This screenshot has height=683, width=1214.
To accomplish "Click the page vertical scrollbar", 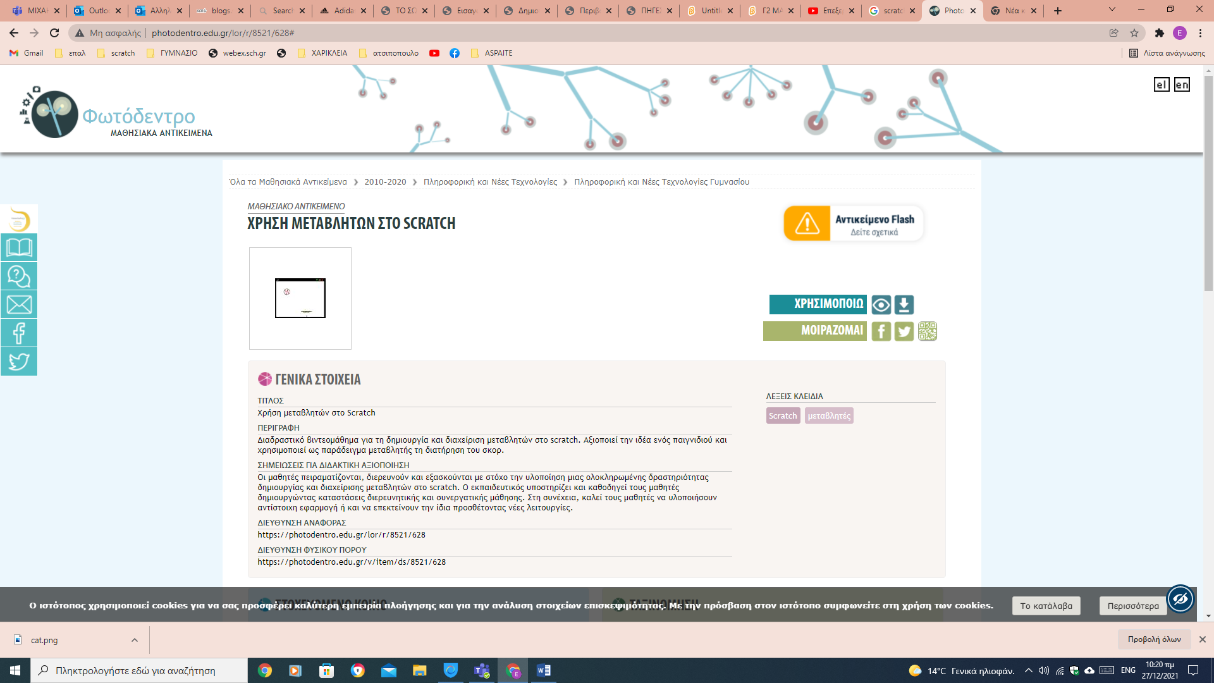I will click(1208, 183).
